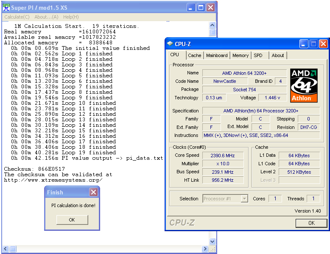Image resolution: width=330 pixels, height=254 pixels.
Task: Open the About...(A) menu
Action: tap(46, 17)
